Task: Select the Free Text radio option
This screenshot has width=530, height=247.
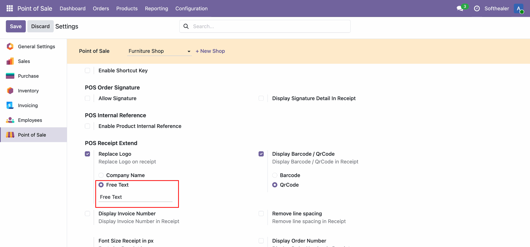Action: coord(101,185)
